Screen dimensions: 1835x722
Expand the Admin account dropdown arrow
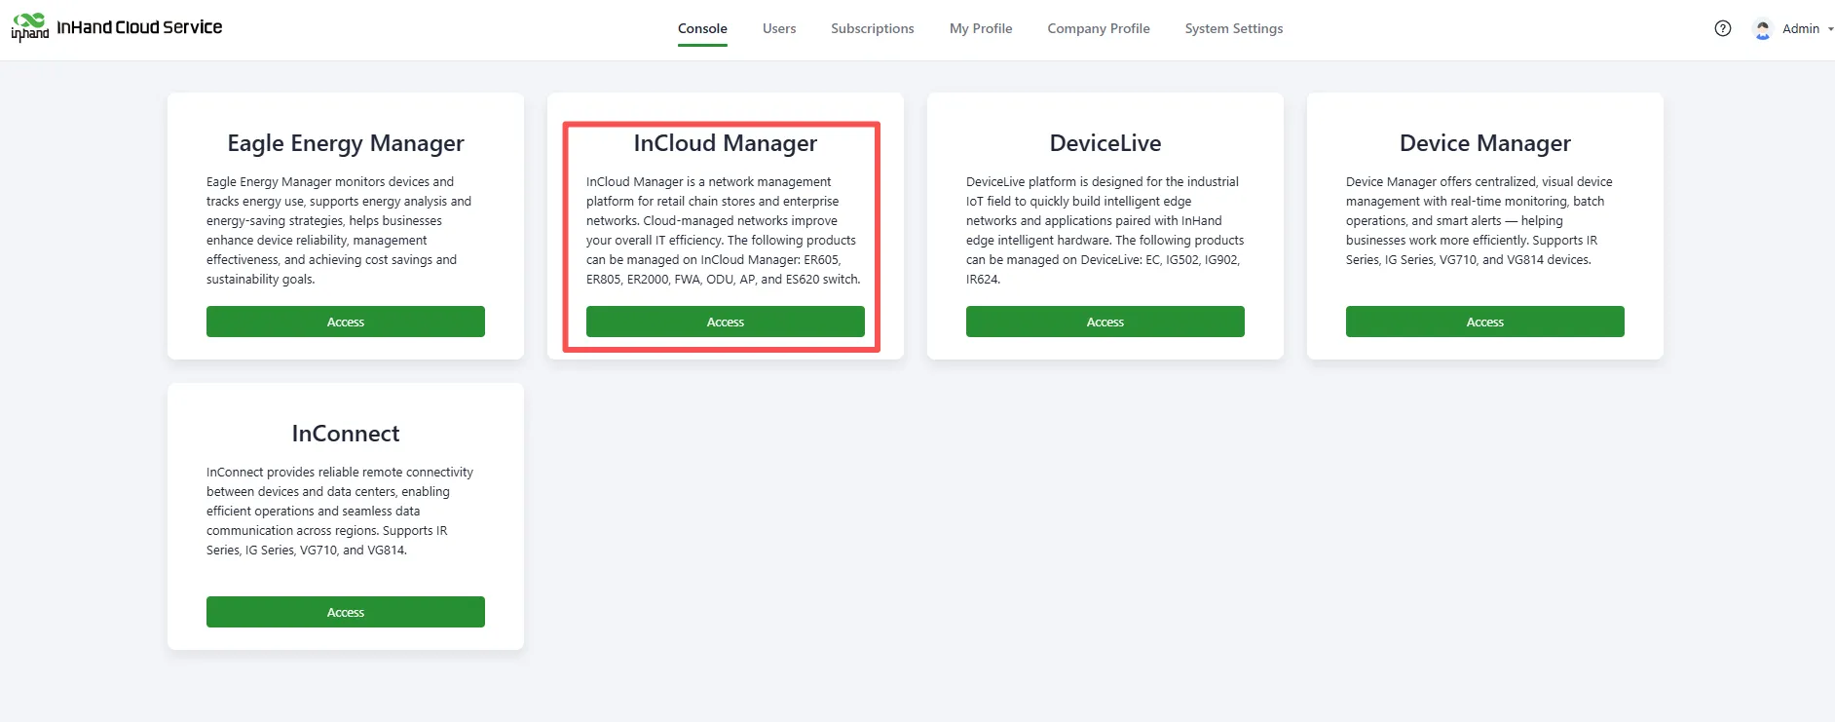tap(1830, 29)
